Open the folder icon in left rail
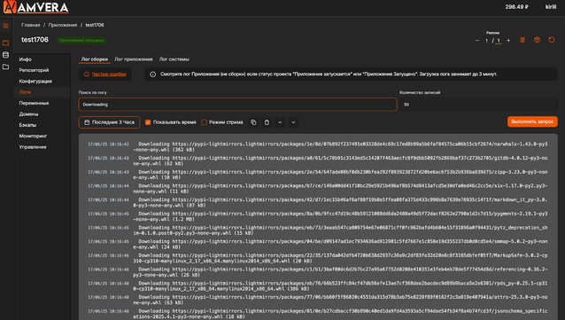Image resolution: width=565 pixels, height=320 pixels. [x=5, y=66]
